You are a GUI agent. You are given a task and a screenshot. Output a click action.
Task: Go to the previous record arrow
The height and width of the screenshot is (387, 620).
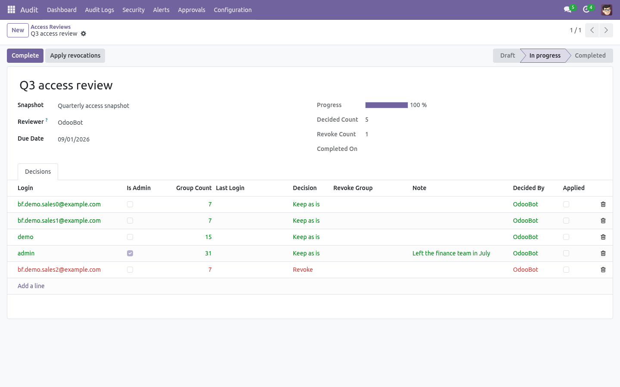coord(592,30)
